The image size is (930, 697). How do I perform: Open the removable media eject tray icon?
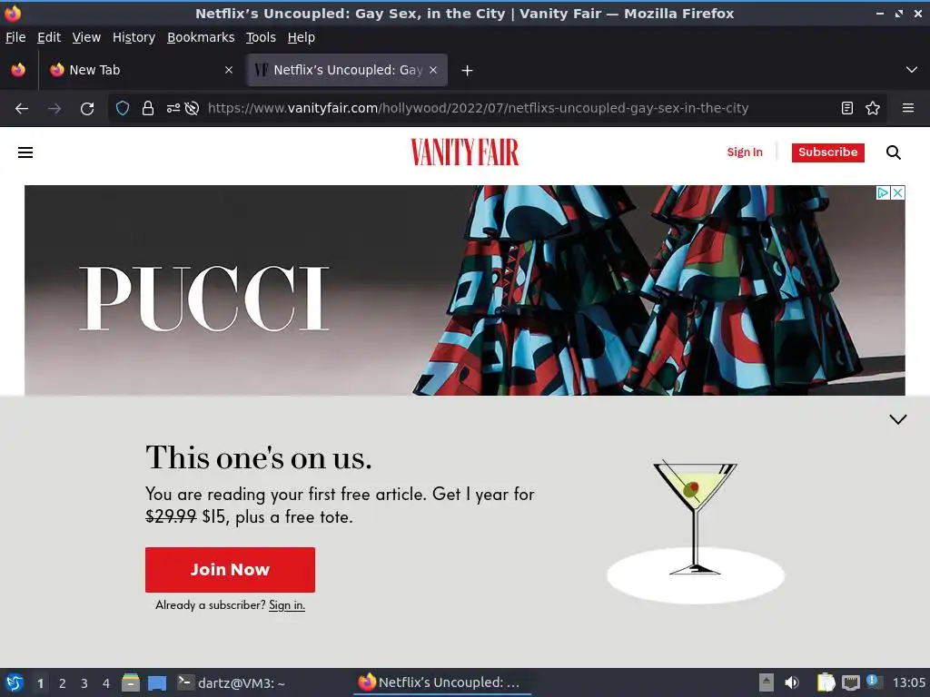767,682
